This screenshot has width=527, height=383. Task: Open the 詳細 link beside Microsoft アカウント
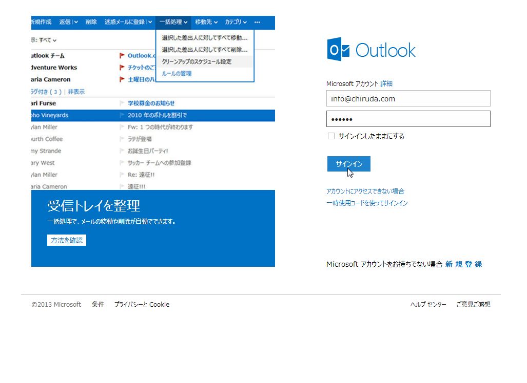(x=386, y=83)
